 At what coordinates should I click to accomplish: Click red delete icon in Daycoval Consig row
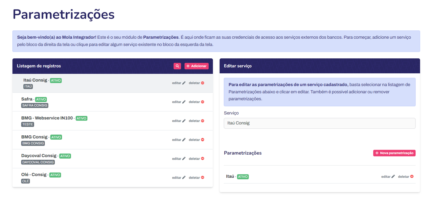point(202,159)
